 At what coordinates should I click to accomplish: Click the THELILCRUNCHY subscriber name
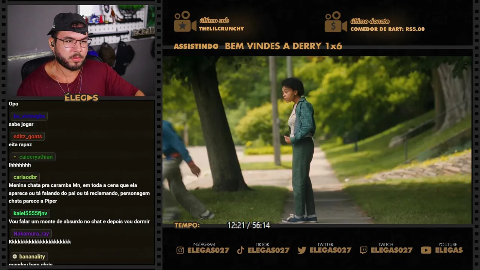pyautogui.click(x=221, y=28)
